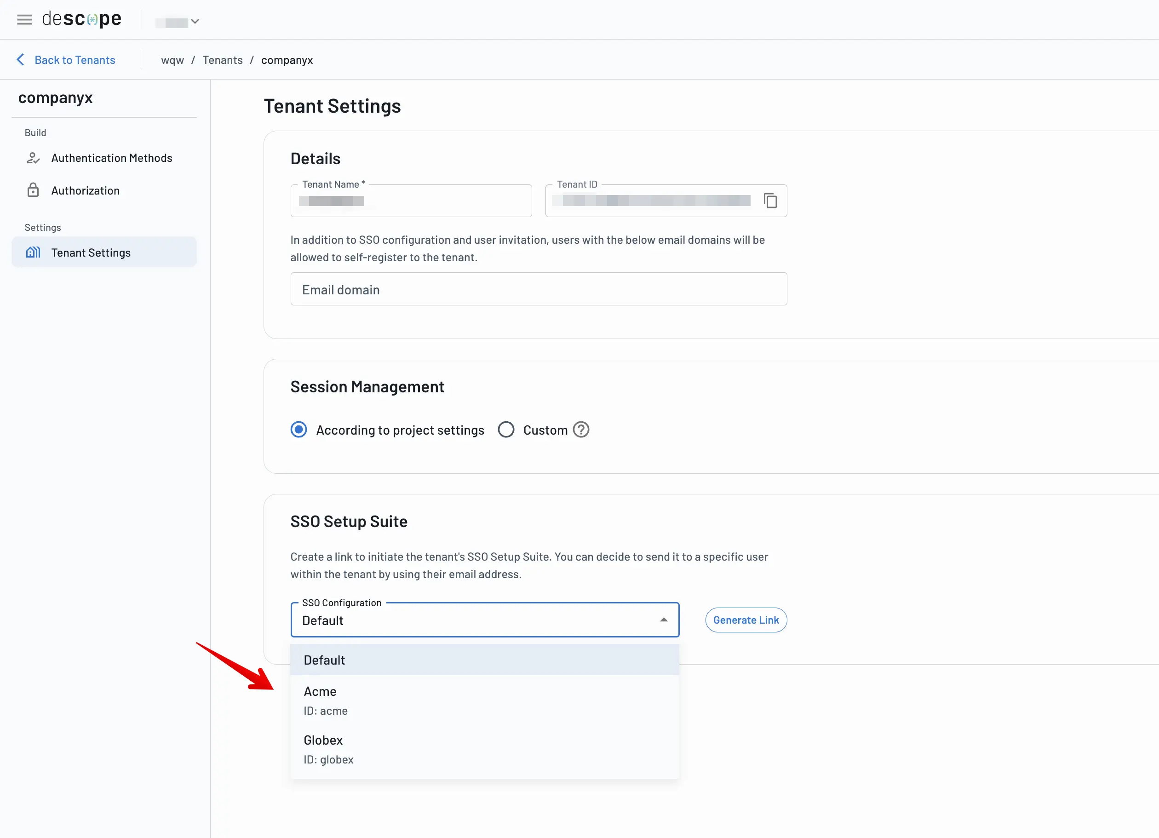Image resolution: width=1159 pixels, height=838 pixels.
Task: Click the Email domain input field
Action: (x=538, y=289)
